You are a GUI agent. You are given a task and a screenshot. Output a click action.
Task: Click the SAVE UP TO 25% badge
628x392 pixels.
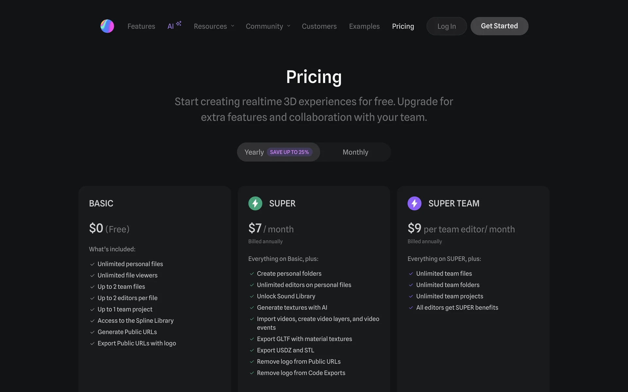click(289, 152)
